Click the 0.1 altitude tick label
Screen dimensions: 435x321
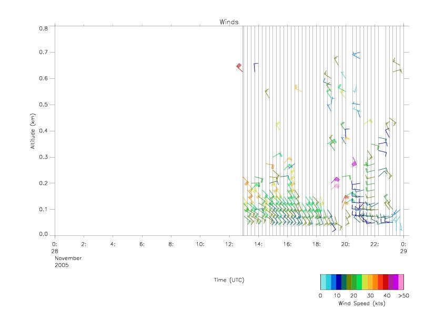coord(44,209)
